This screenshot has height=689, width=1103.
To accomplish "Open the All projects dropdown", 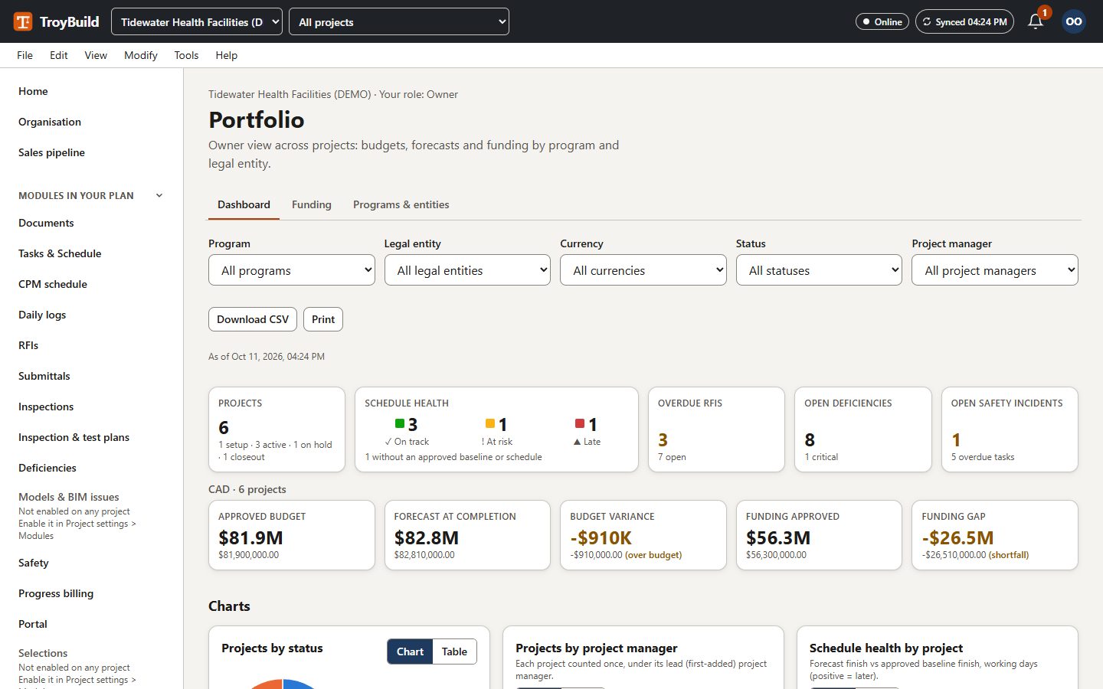I will [x=399, y=21].
